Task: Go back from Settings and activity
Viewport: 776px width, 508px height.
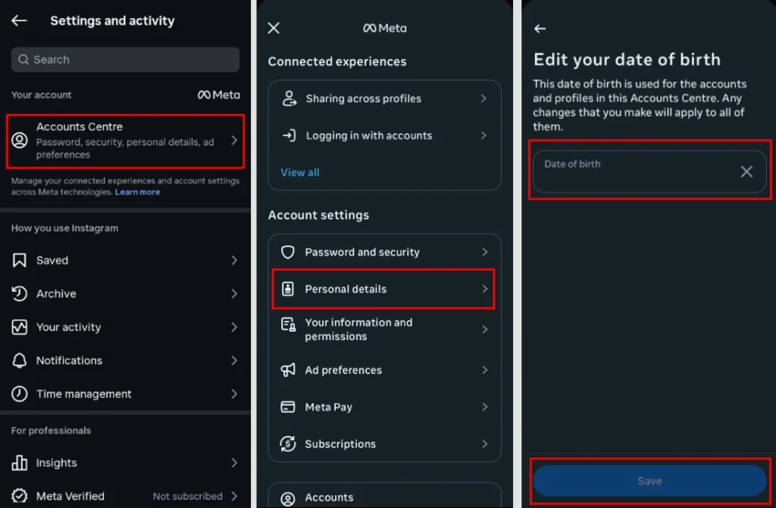Action: click(x=19, y=20)
